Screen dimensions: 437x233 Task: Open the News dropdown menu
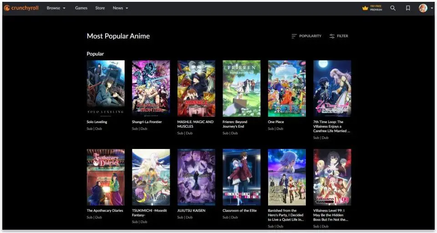click(120, 8)
